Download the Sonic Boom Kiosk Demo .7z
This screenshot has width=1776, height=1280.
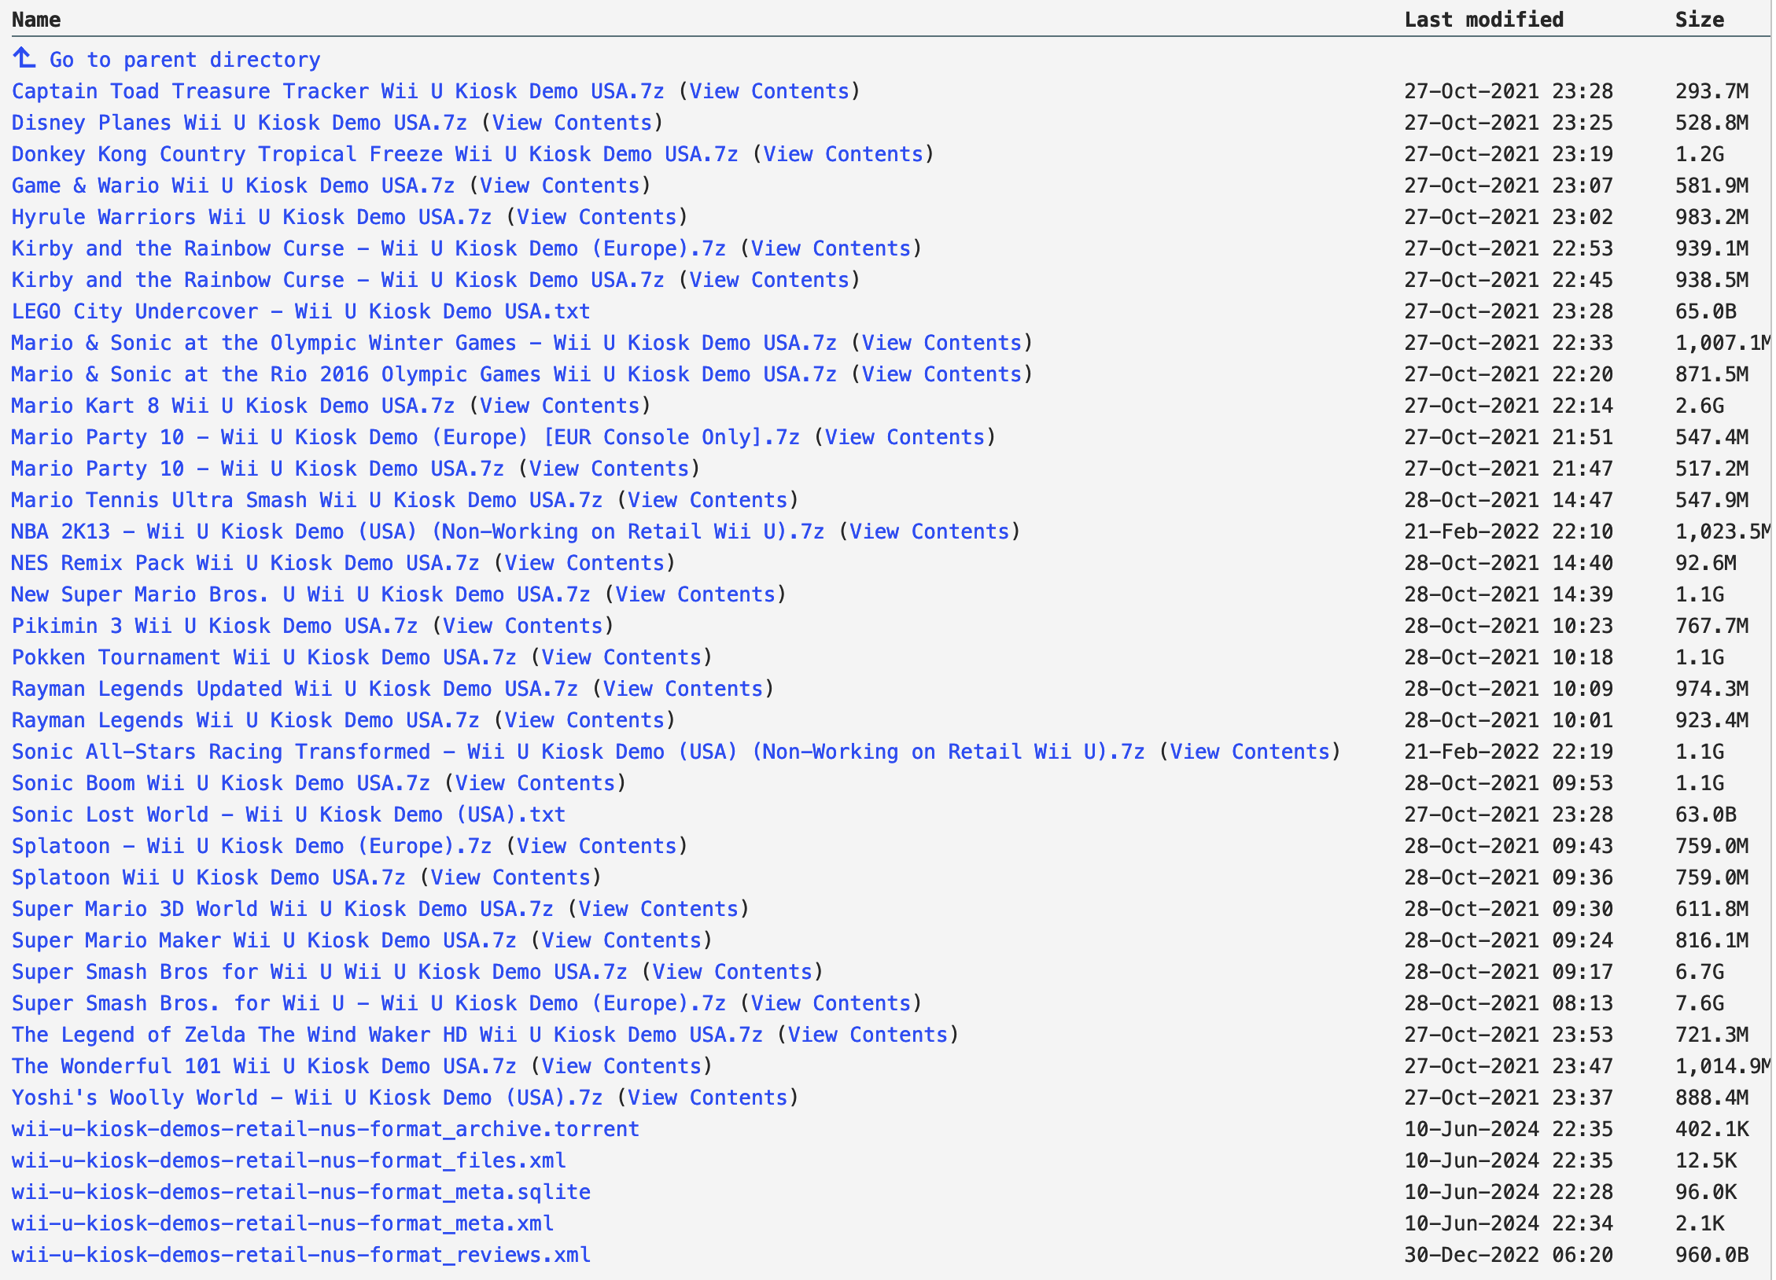pos(221,783)
